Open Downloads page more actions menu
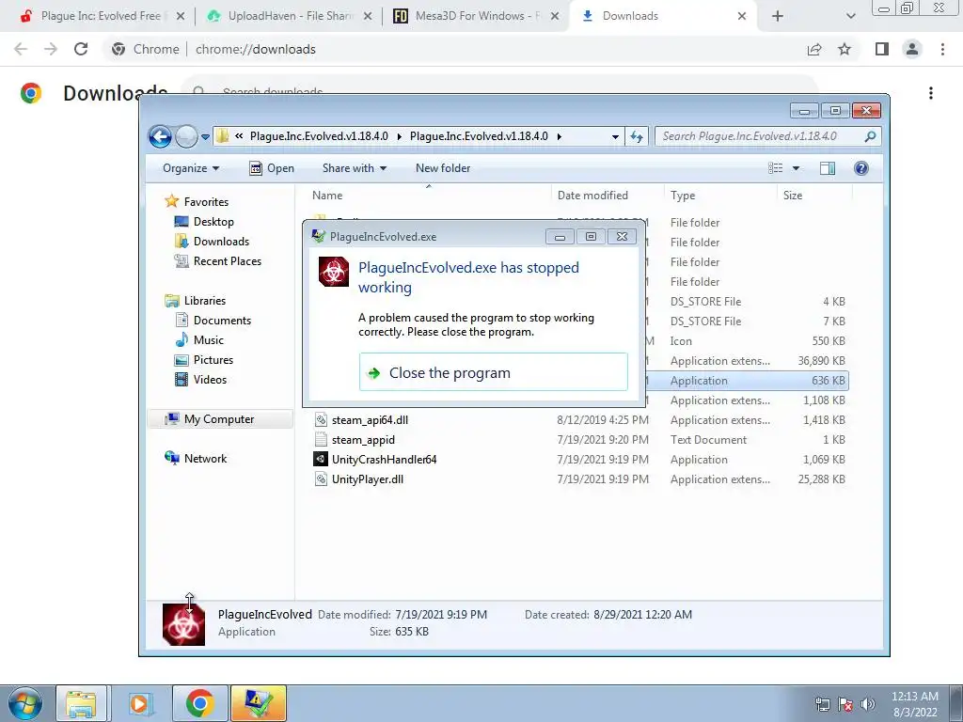The width and height of the screenshot is (963, 722). 931,93
